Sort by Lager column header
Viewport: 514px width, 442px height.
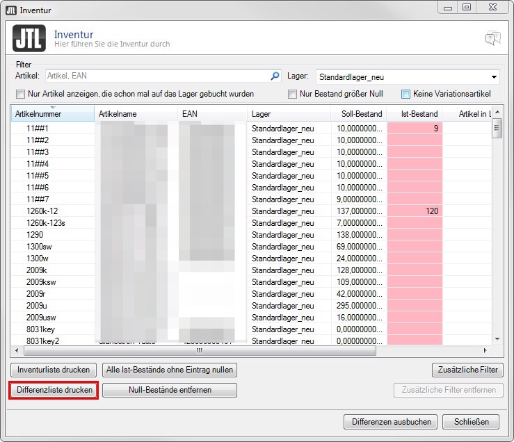click(289, 114)
